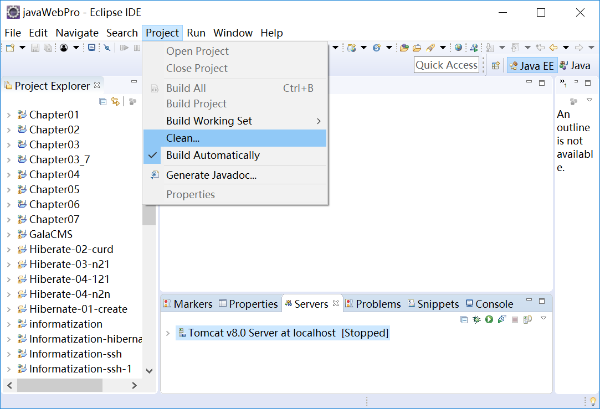This screenshot has height=409, width=600.
Task: Click the New Dynamic Web Project icon
Action: 351,48
